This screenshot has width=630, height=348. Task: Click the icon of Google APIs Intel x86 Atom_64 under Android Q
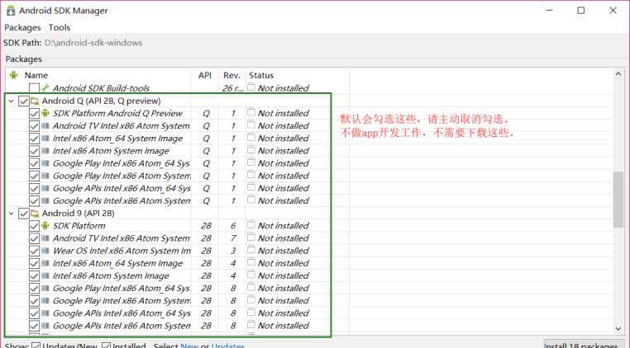(45, 188)
